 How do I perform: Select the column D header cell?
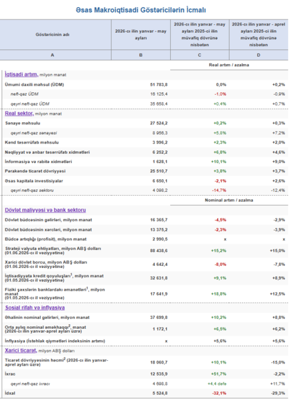click(259, 55)
